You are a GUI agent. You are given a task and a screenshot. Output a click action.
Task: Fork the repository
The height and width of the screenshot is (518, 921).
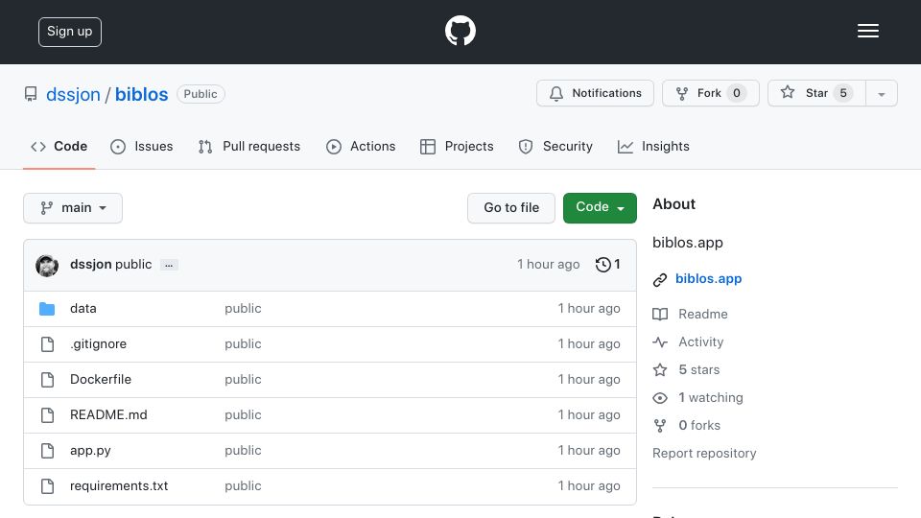[710, 93]
